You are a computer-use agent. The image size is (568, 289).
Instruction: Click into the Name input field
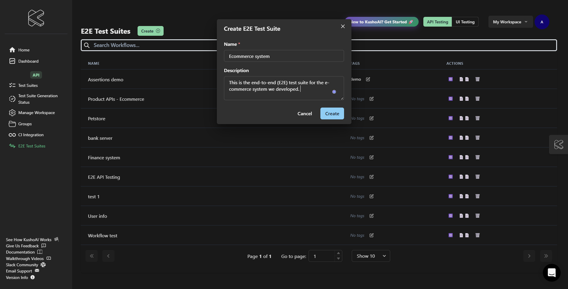click(x=284, y=56)
